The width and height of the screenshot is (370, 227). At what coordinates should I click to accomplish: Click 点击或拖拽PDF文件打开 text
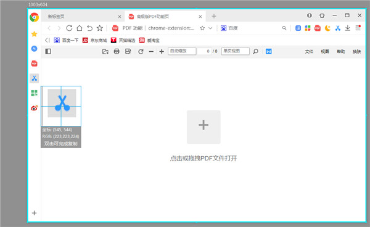click(203, 158)
